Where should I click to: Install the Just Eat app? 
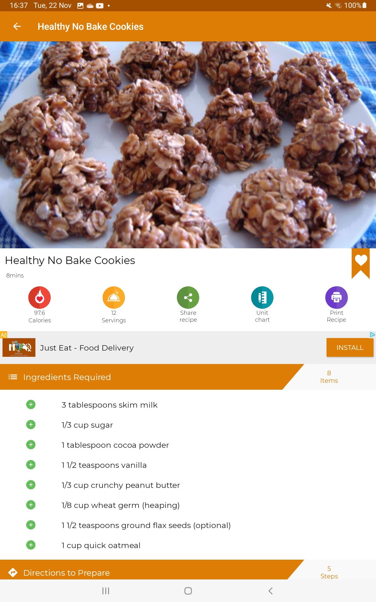350,347
